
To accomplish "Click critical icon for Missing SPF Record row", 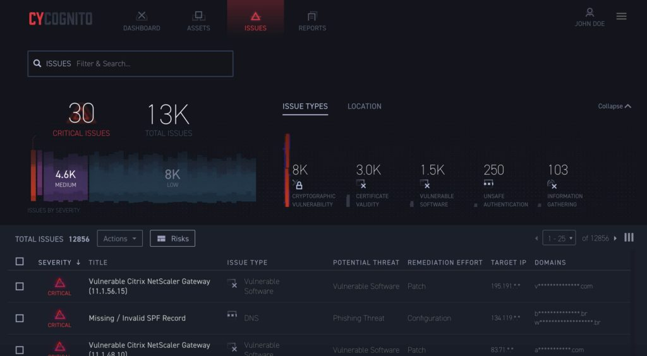I will (60, 315).
